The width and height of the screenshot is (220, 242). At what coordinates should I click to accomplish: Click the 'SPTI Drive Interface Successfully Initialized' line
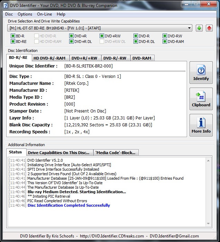[63, 169]
